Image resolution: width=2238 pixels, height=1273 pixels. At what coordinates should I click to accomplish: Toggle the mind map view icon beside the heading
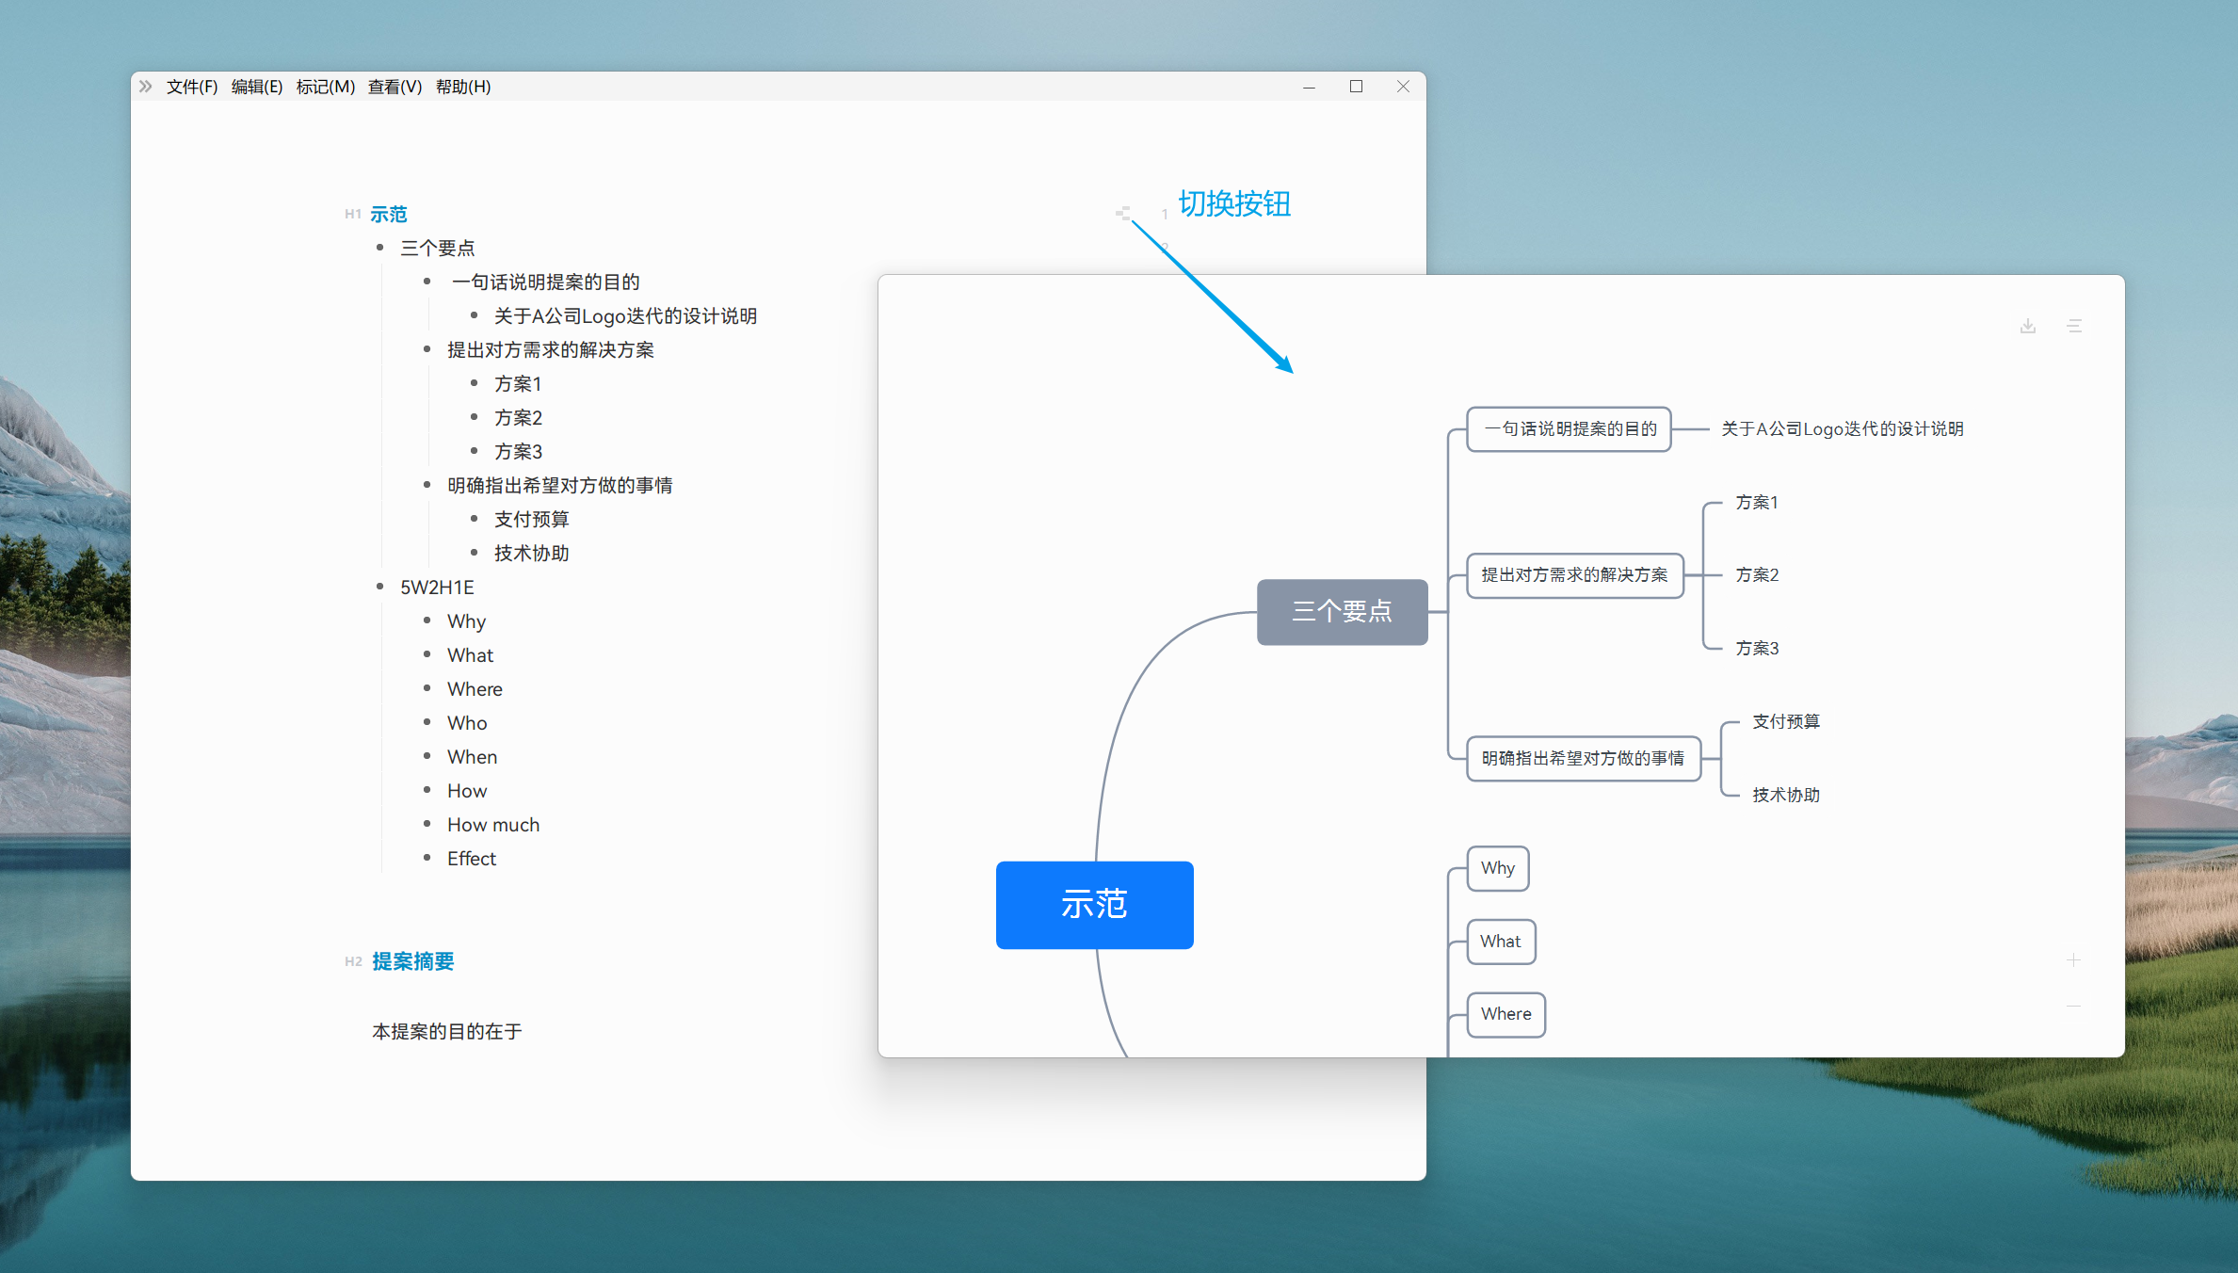1122,214
